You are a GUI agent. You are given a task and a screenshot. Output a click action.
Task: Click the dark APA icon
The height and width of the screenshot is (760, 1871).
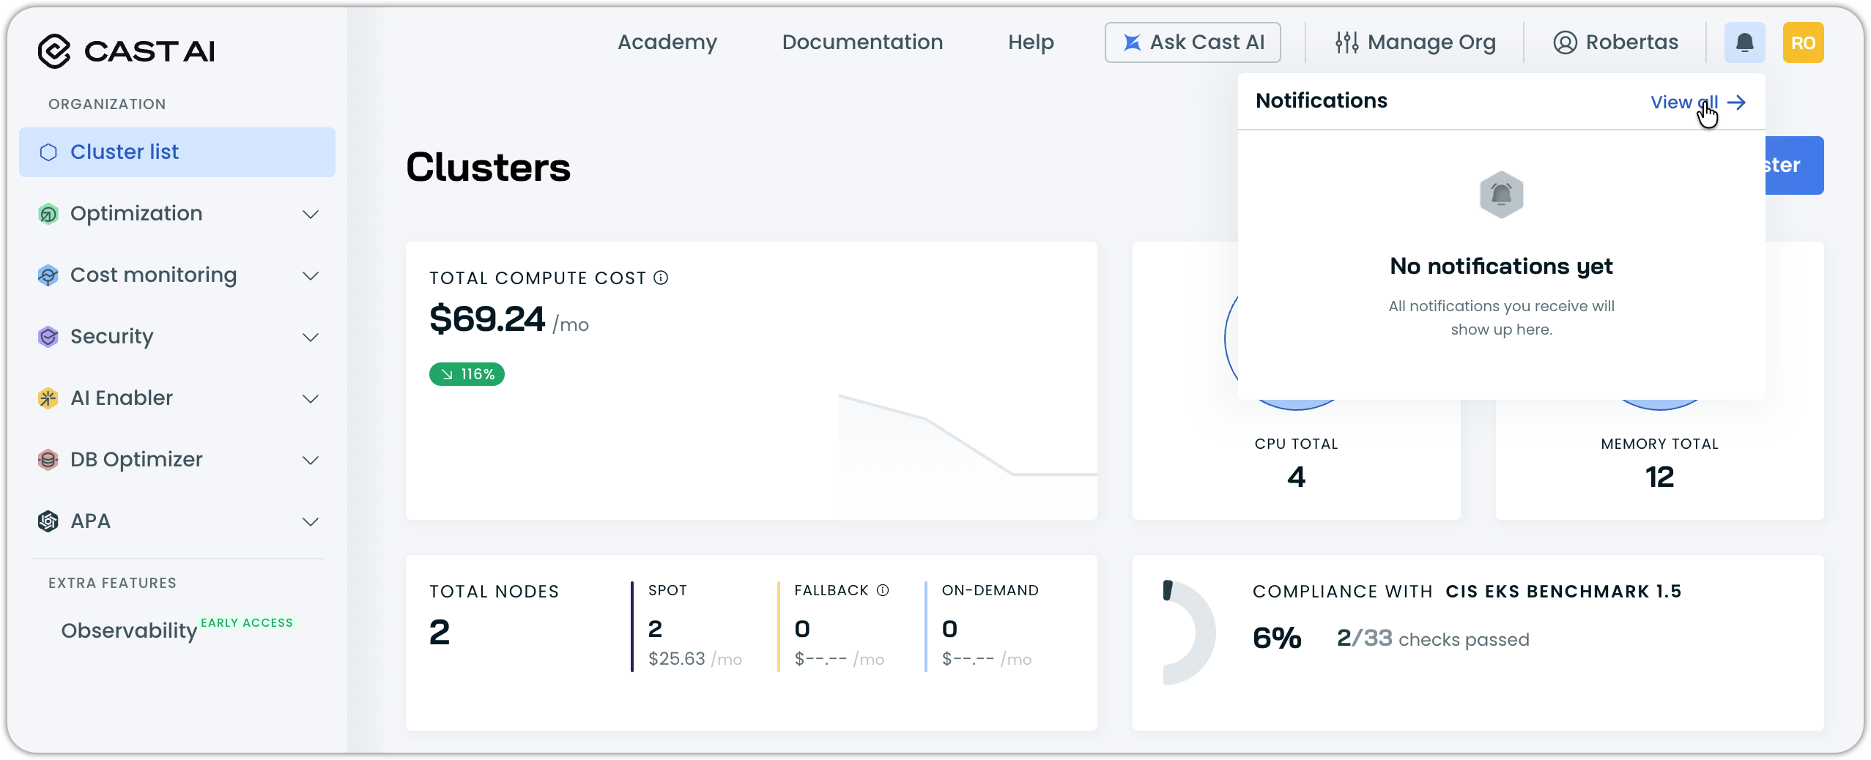[48, 521]
